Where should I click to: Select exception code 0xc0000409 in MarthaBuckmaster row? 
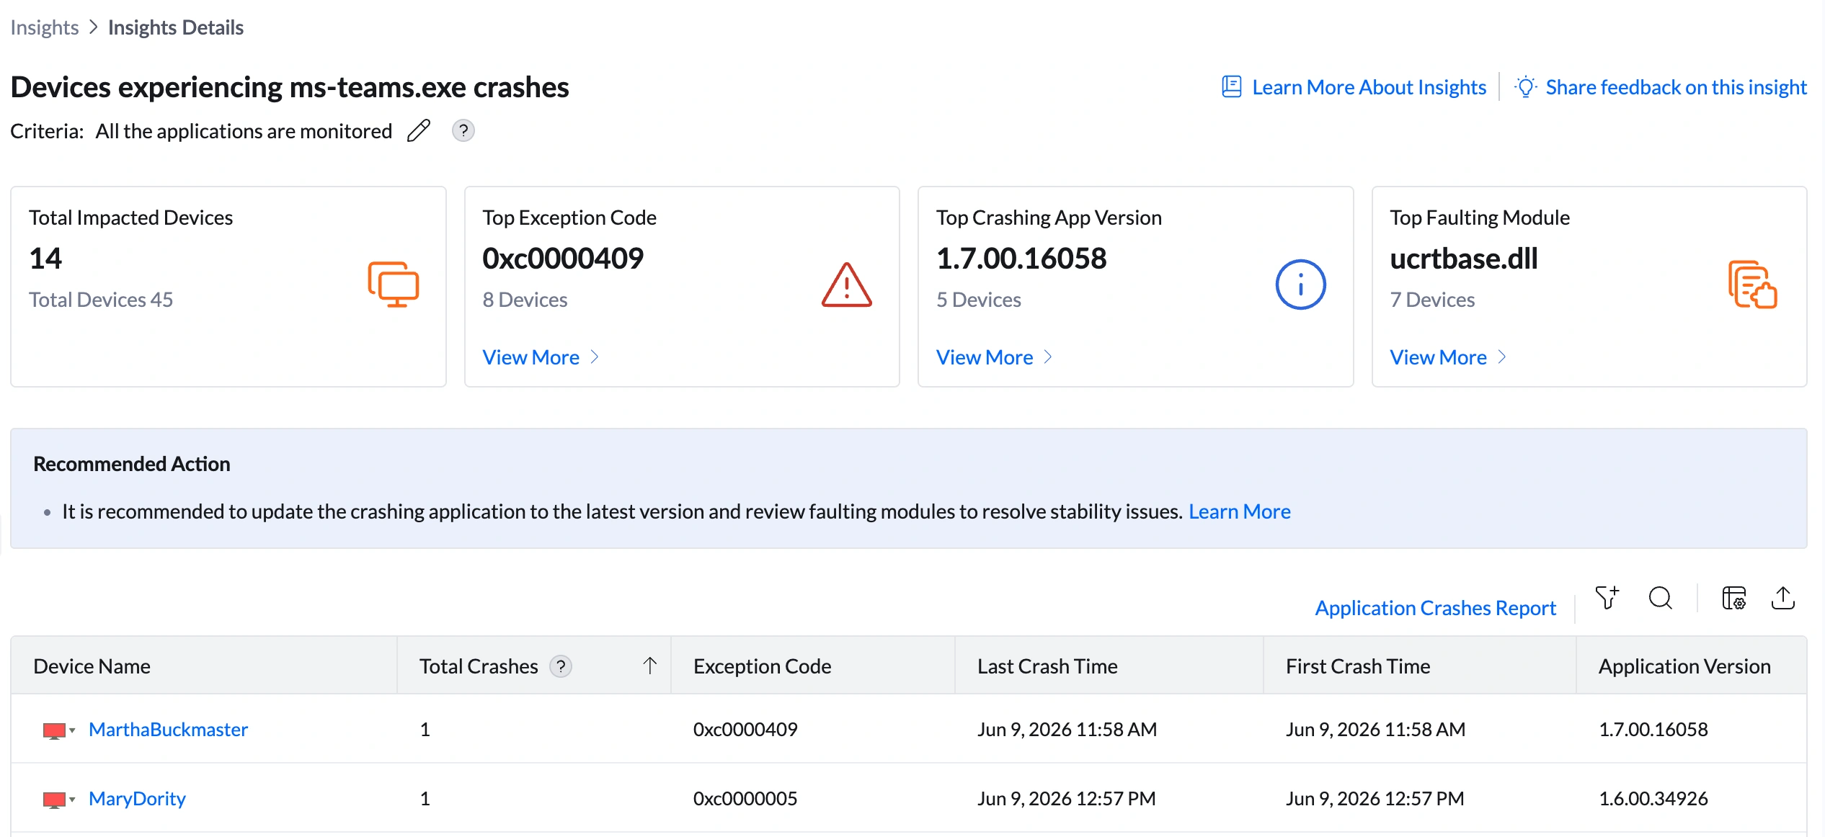pyautogui.click(x=745, y=730)
